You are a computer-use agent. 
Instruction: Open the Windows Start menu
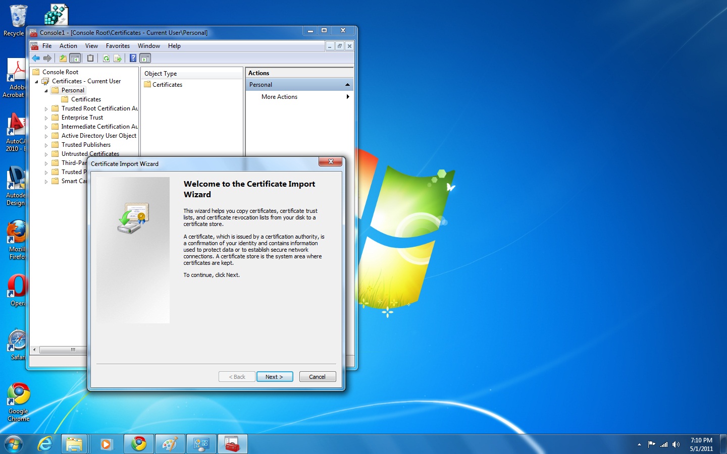14,444
